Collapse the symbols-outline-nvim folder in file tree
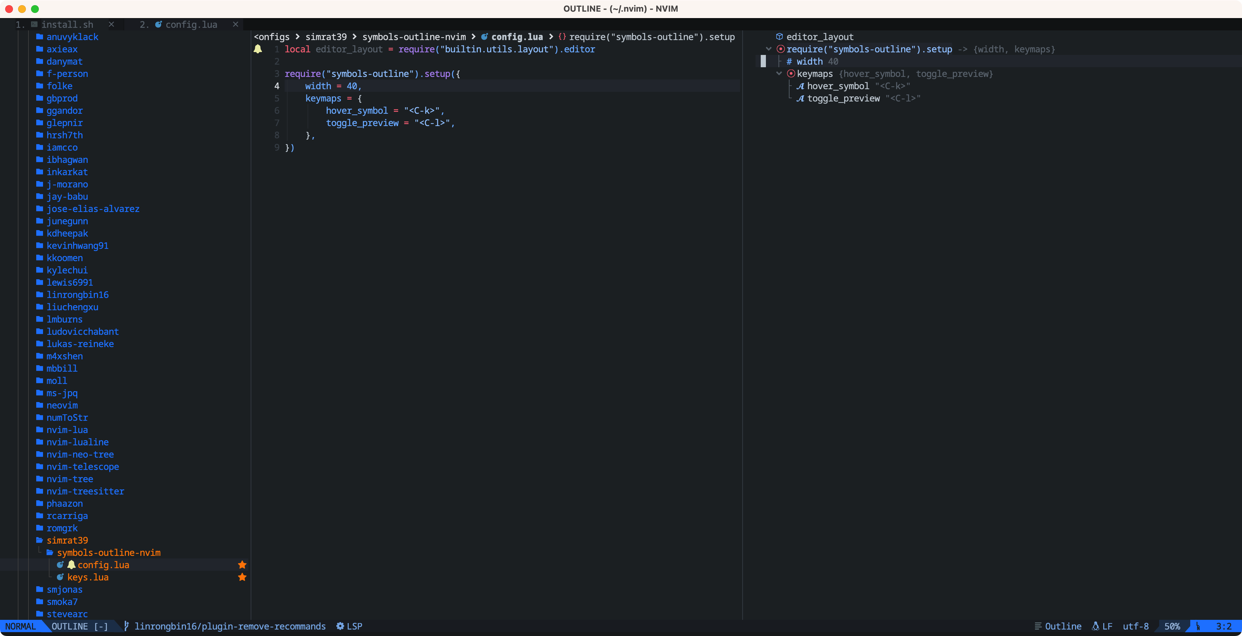This screenshot has width=1242, height=636. [x=50, y=552]
